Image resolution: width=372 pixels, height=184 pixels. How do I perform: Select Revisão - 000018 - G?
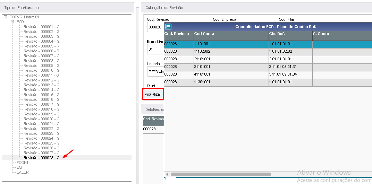[42, 109]
